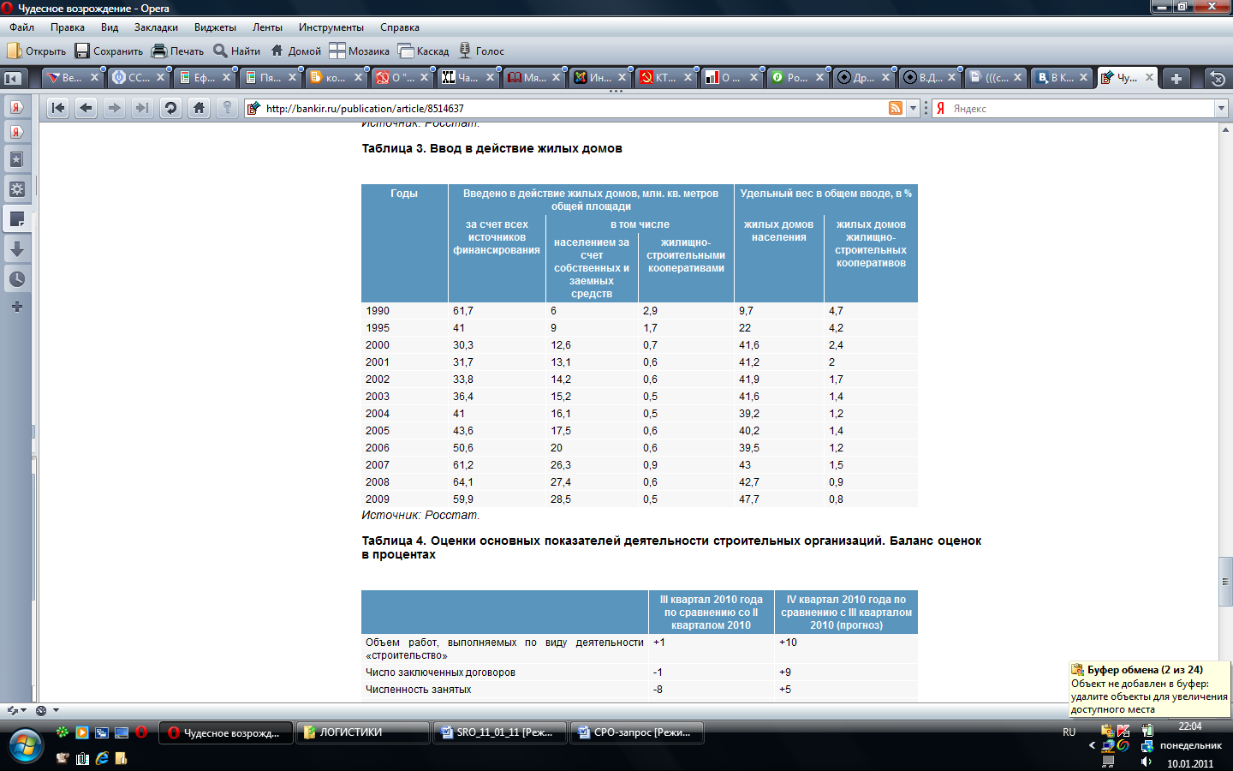The image size is (1233, 771).
Task: Open the status bar view dropdown arrow
Action: click(x=57, y=710)
